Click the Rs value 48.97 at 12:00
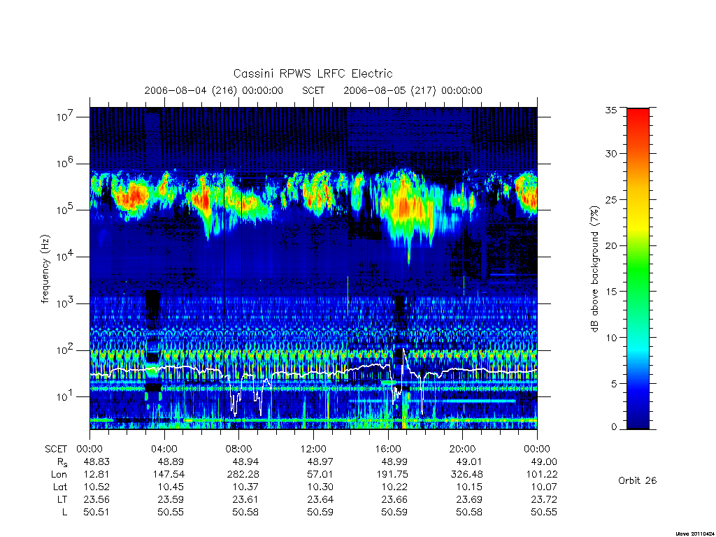The width and height of the screenshot is (716, 537). 320,461
